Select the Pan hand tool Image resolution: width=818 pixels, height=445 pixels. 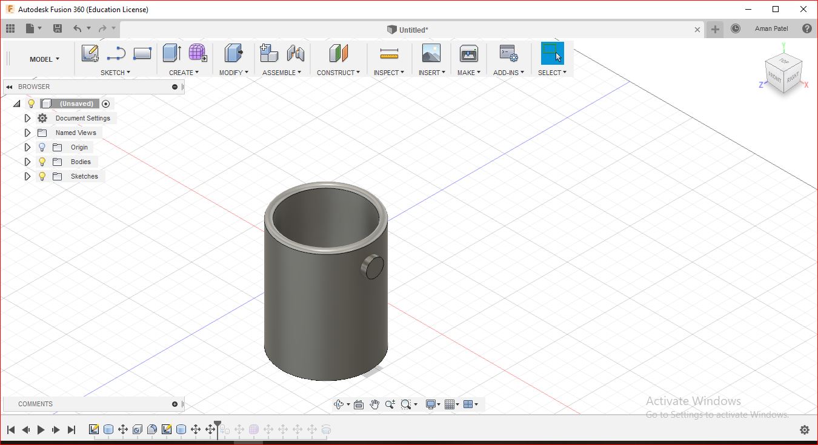point(374,404)
